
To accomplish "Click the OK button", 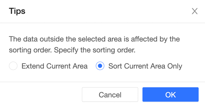I will [x=171, y=94].
